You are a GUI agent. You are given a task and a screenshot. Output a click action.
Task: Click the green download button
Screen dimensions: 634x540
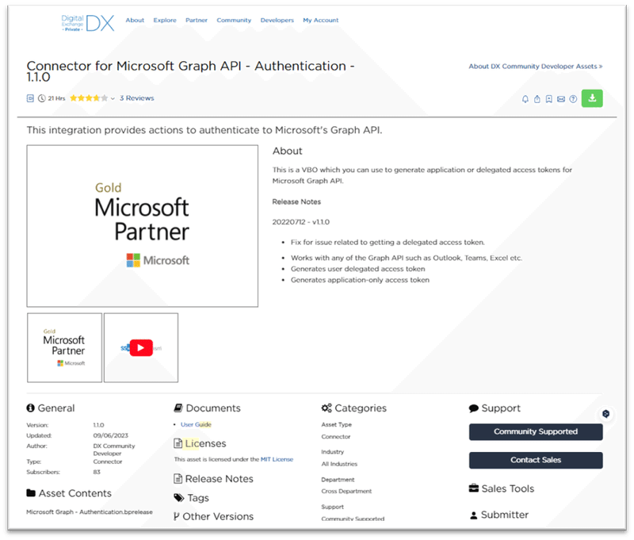(x=592, y=98)
